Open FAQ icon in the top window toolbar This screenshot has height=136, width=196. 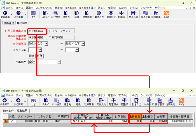[x=166, y=14]
